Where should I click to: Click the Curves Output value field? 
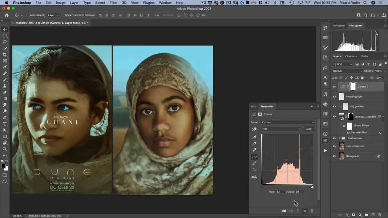(x=299, y=192)
